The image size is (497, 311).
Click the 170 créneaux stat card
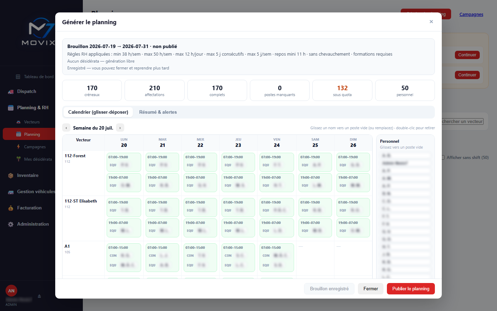[92, 91]
